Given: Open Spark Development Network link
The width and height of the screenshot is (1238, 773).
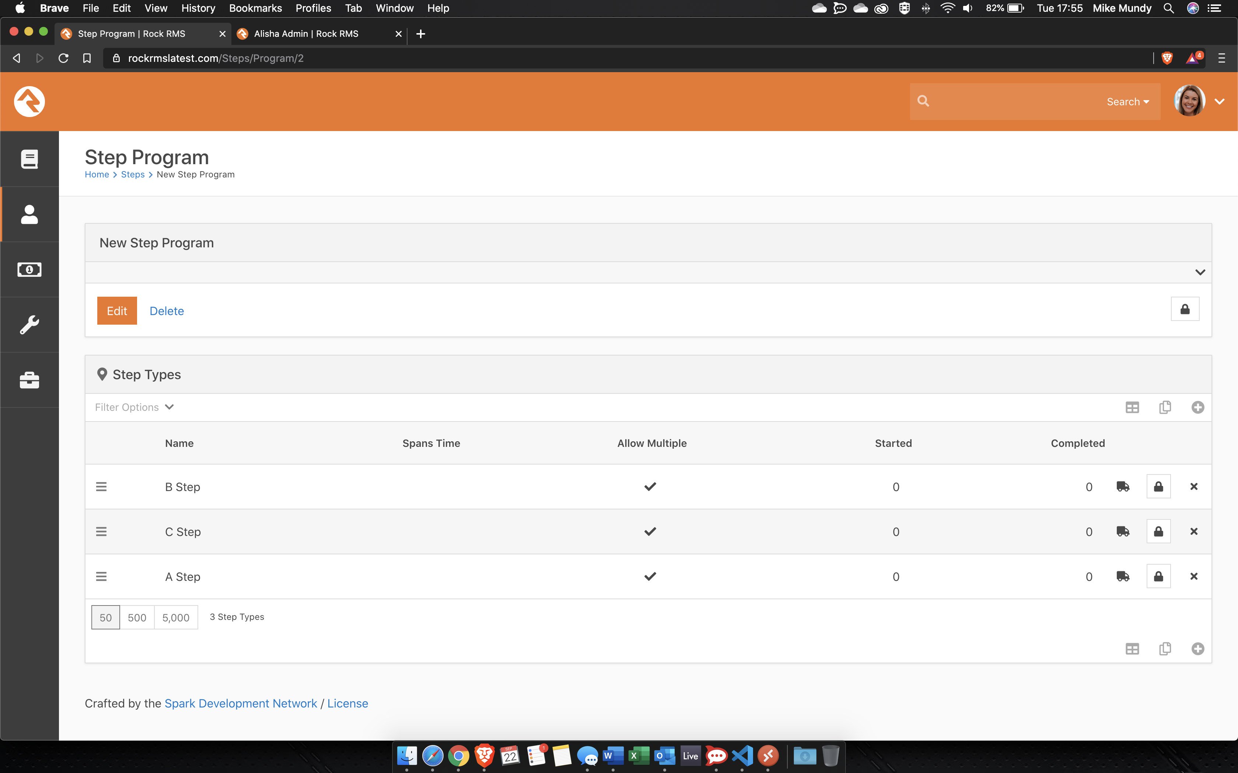Looking at the screenshot, I should point(241,703).
